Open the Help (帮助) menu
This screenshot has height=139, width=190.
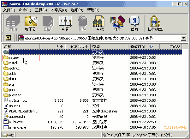(93, 10)
